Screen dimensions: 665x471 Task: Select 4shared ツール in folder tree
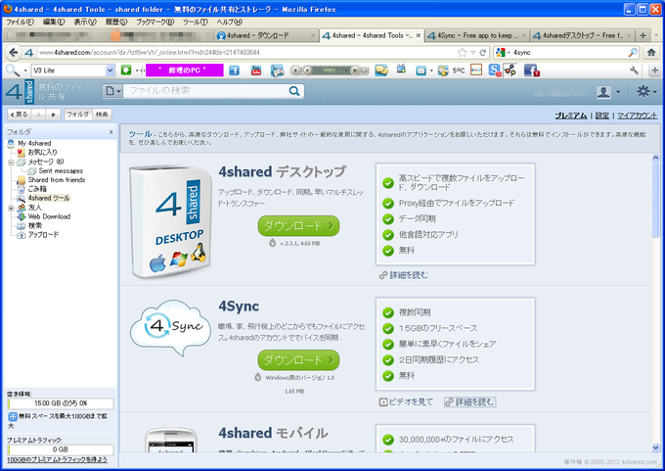(49, 198)
